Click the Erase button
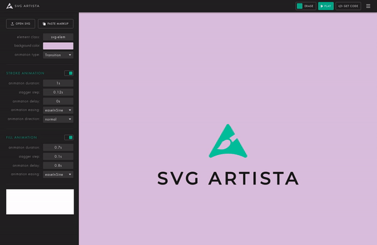The width and height of the screenshot is (377, 245). click(x=305, y=6)
